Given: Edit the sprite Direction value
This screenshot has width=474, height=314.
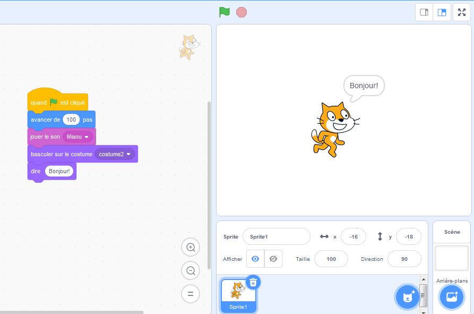Looking at the screenshot, I should (404, 259).
